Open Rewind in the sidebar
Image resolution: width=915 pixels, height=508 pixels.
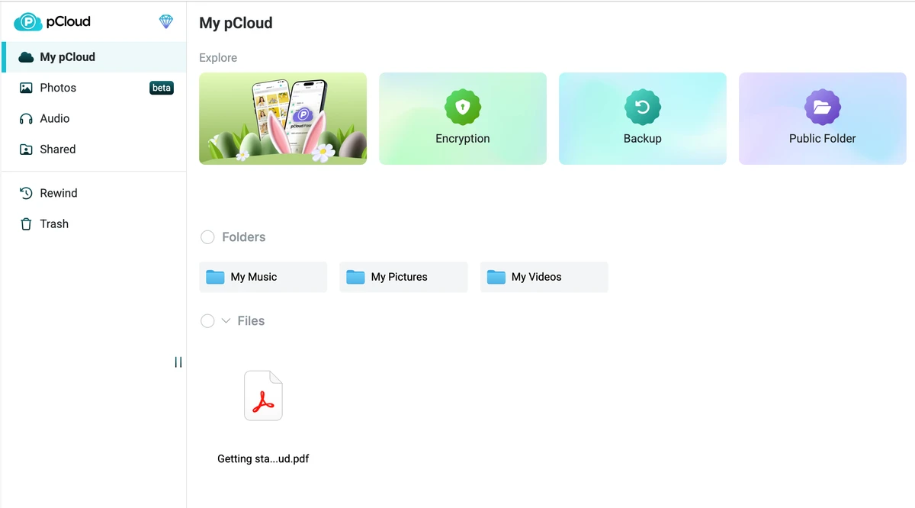(94, 193)
